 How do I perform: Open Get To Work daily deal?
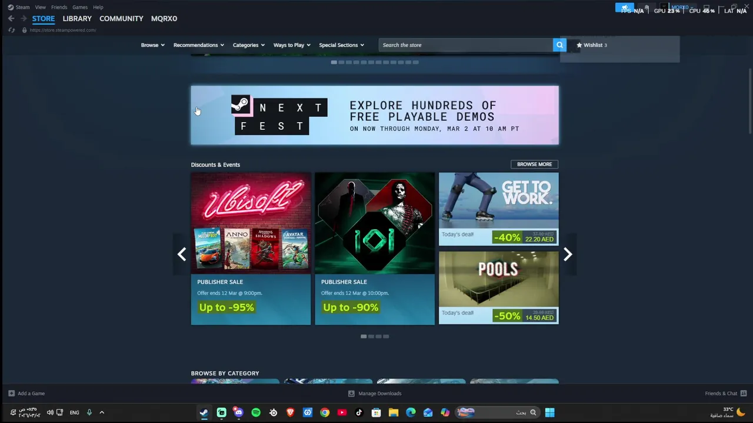tap(499, 209)
